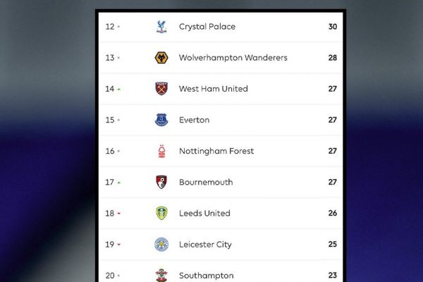The image size is (423, 282).
Task: Select the West Ham United crest
Action: [161, 89]
